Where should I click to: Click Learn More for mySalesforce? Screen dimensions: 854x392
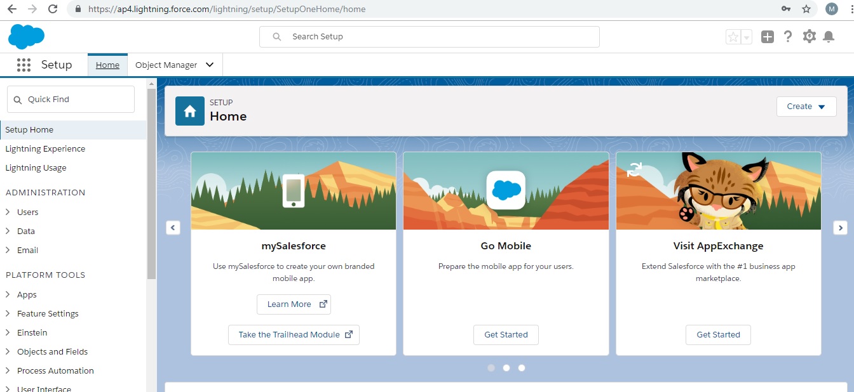tap(294, 304)
